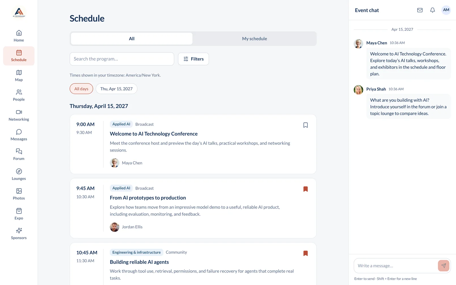The width and height of the screenshot is (456, 285).
Task: Open the Photos section
Action: tap(19, 194)
